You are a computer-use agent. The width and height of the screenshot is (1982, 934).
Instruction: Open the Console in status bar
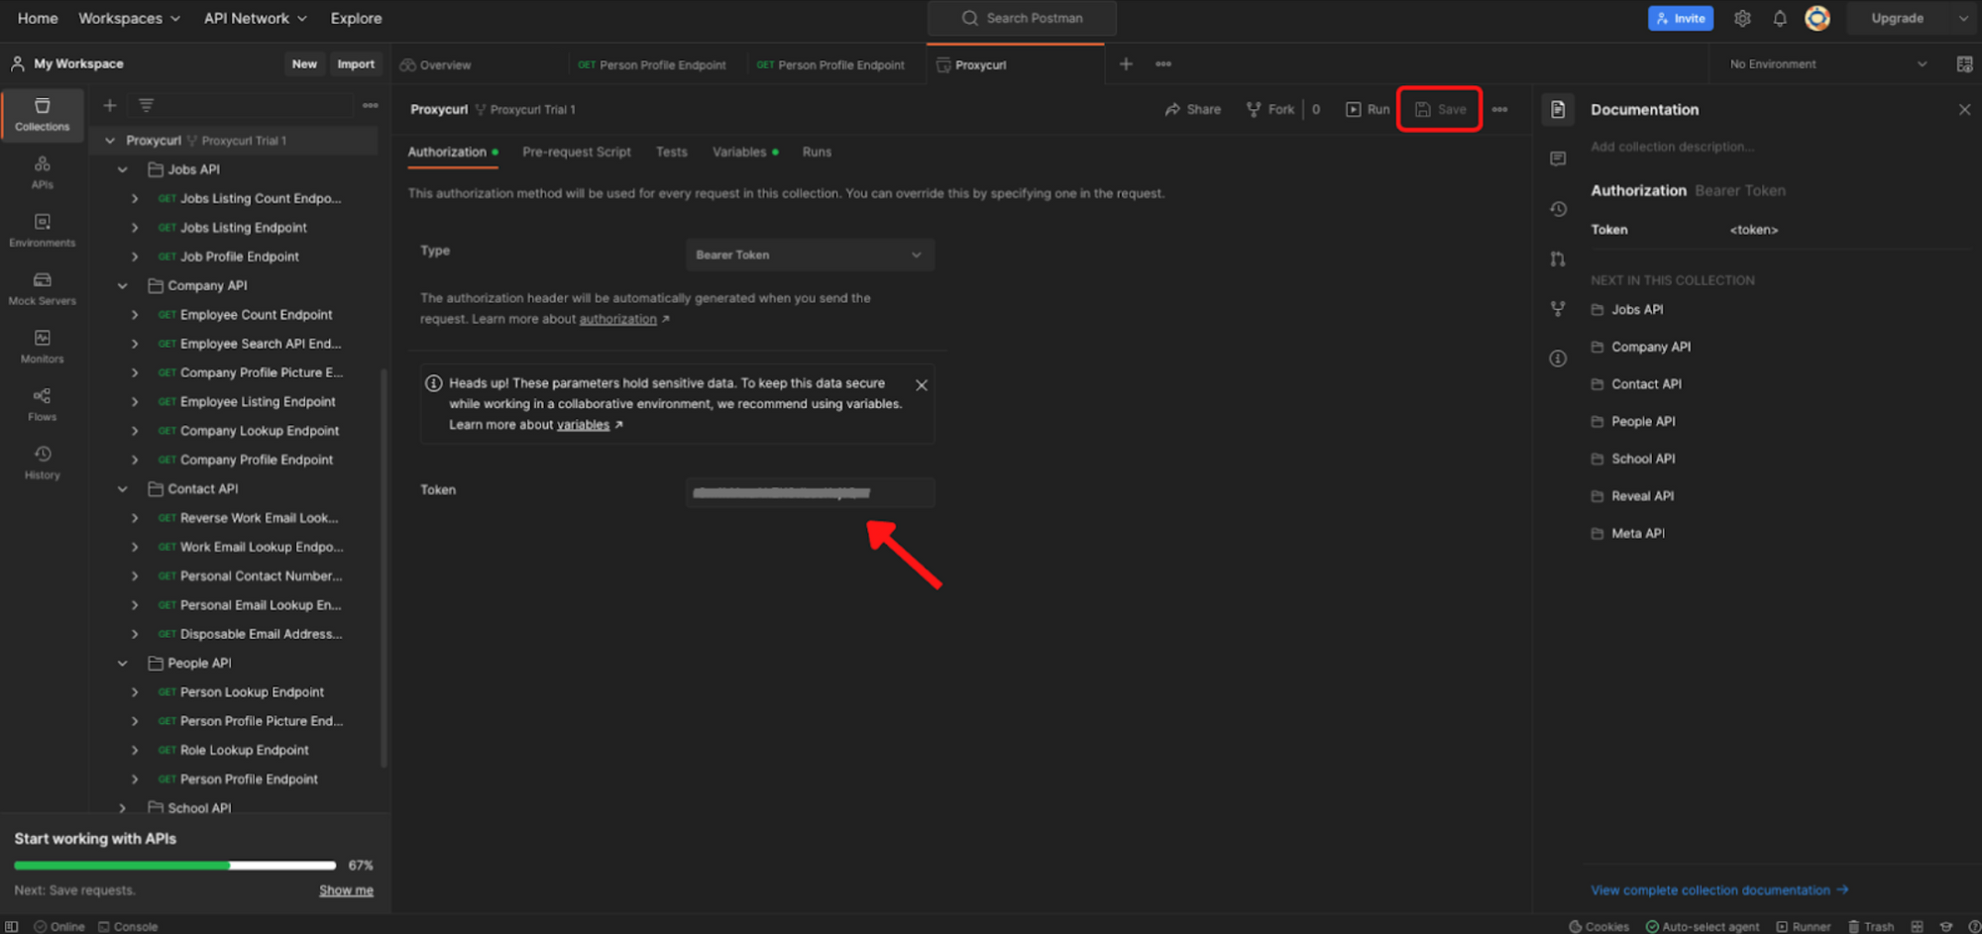click(x=128, y=926)
